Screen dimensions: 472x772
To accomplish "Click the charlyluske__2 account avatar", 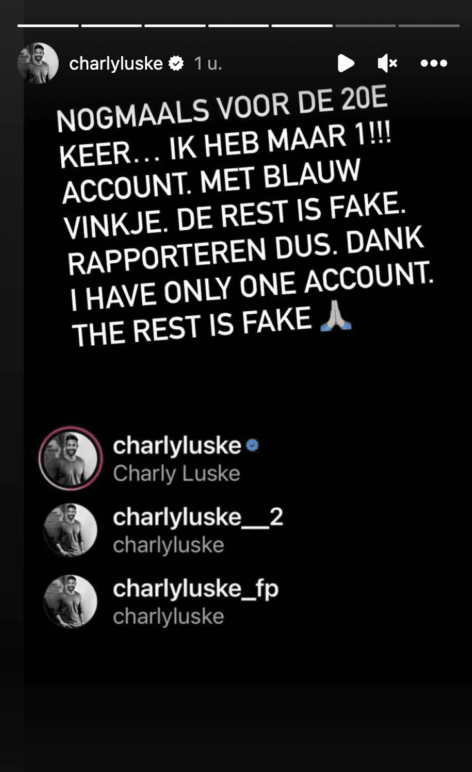I will (70, 530).
